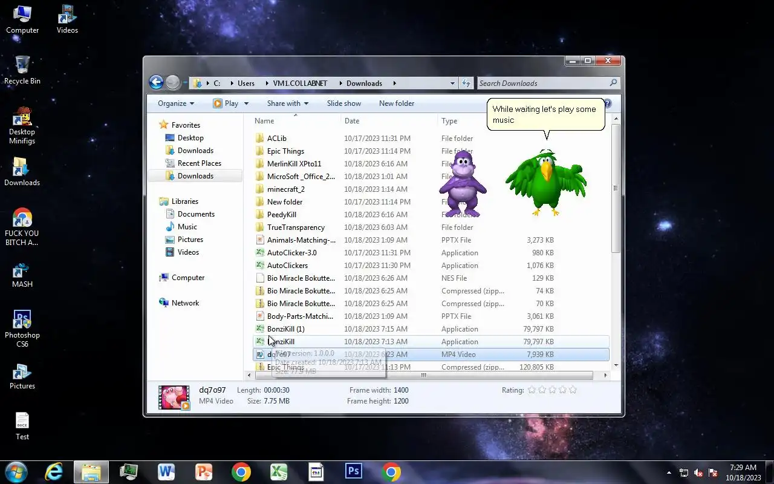Select the Test docx file on desktop
The height and width of the screenshot is (484, 774).
22,426
